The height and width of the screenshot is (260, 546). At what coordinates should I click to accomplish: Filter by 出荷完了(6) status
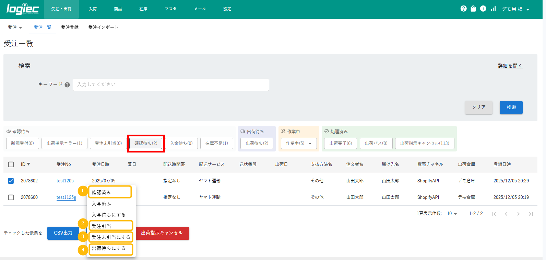340,143
